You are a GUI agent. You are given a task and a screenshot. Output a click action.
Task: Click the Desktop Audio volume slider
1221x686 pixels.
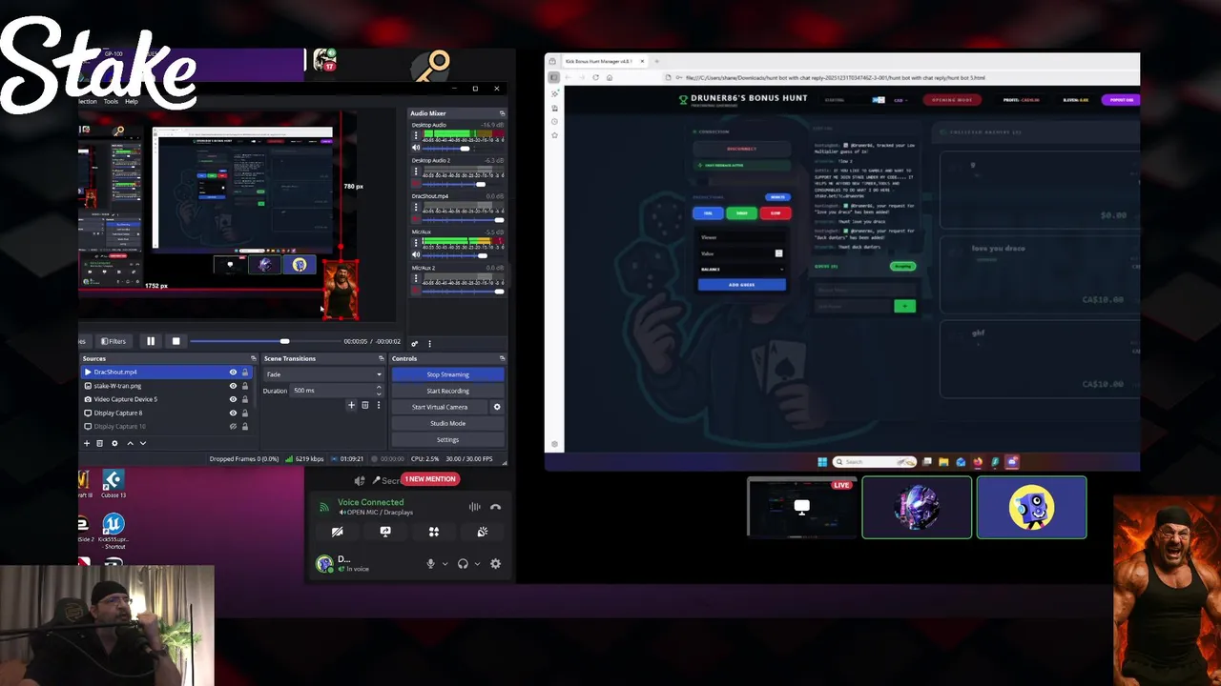click(462, 148)
